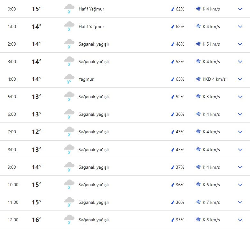Screen dimensions: 250x229
Task: Click the weather icon in the 4:00 row
Action: pyautogui.click(x=69, y=79)
